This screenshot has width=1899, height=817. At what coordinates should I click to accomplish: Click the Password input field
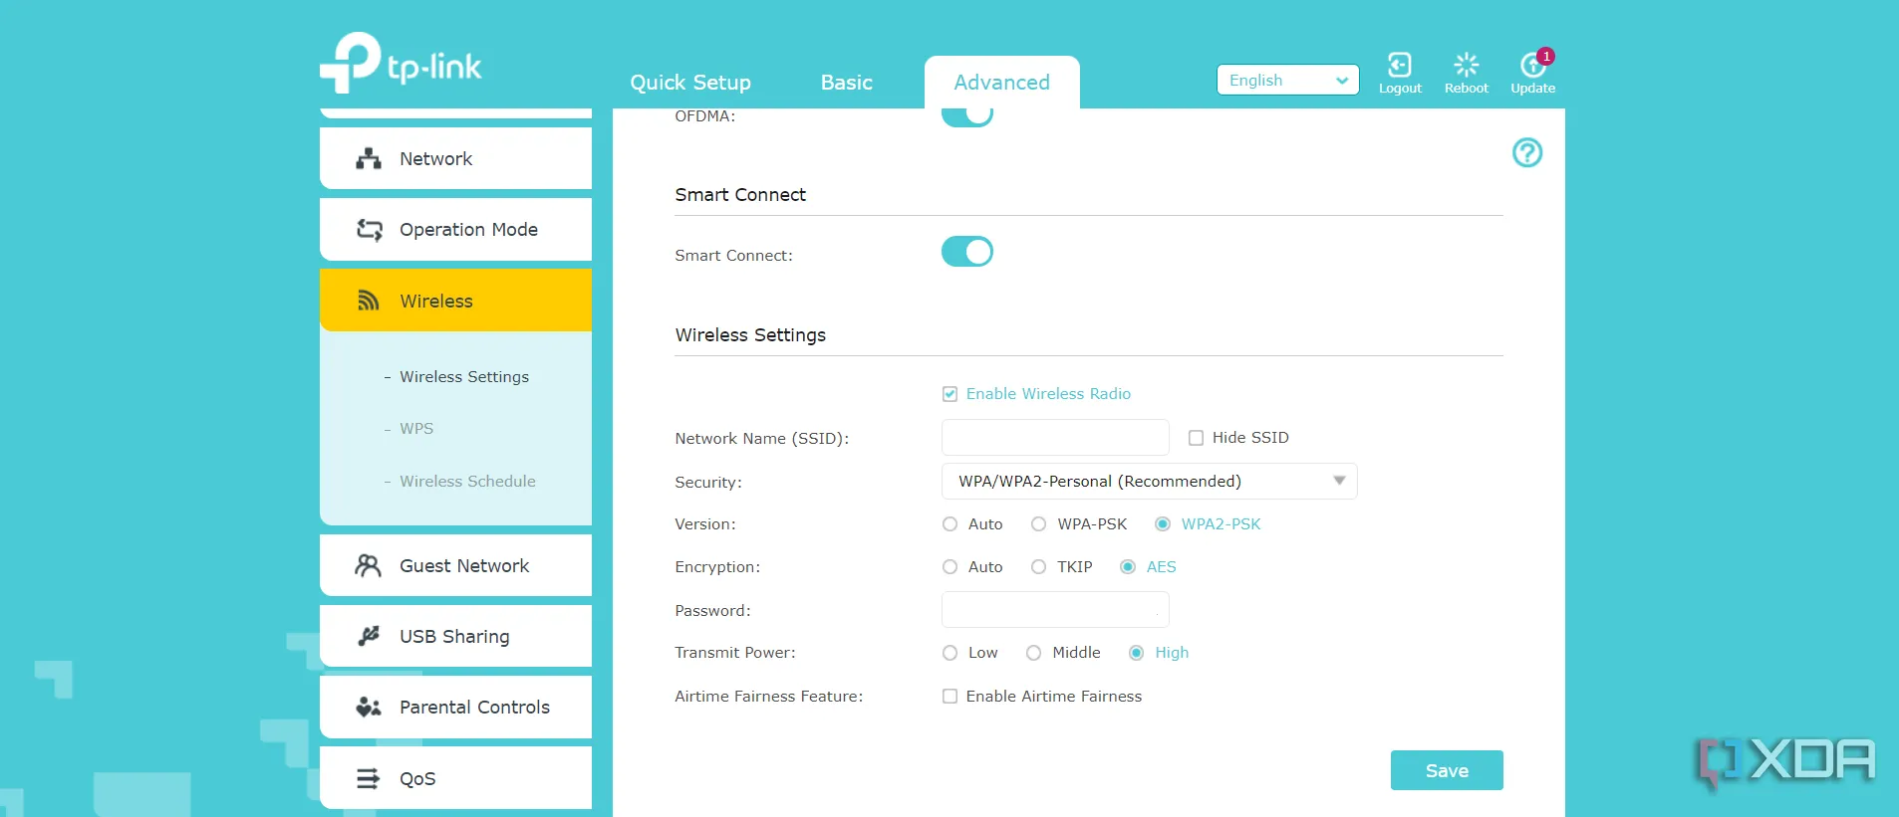coord(1055,610)
